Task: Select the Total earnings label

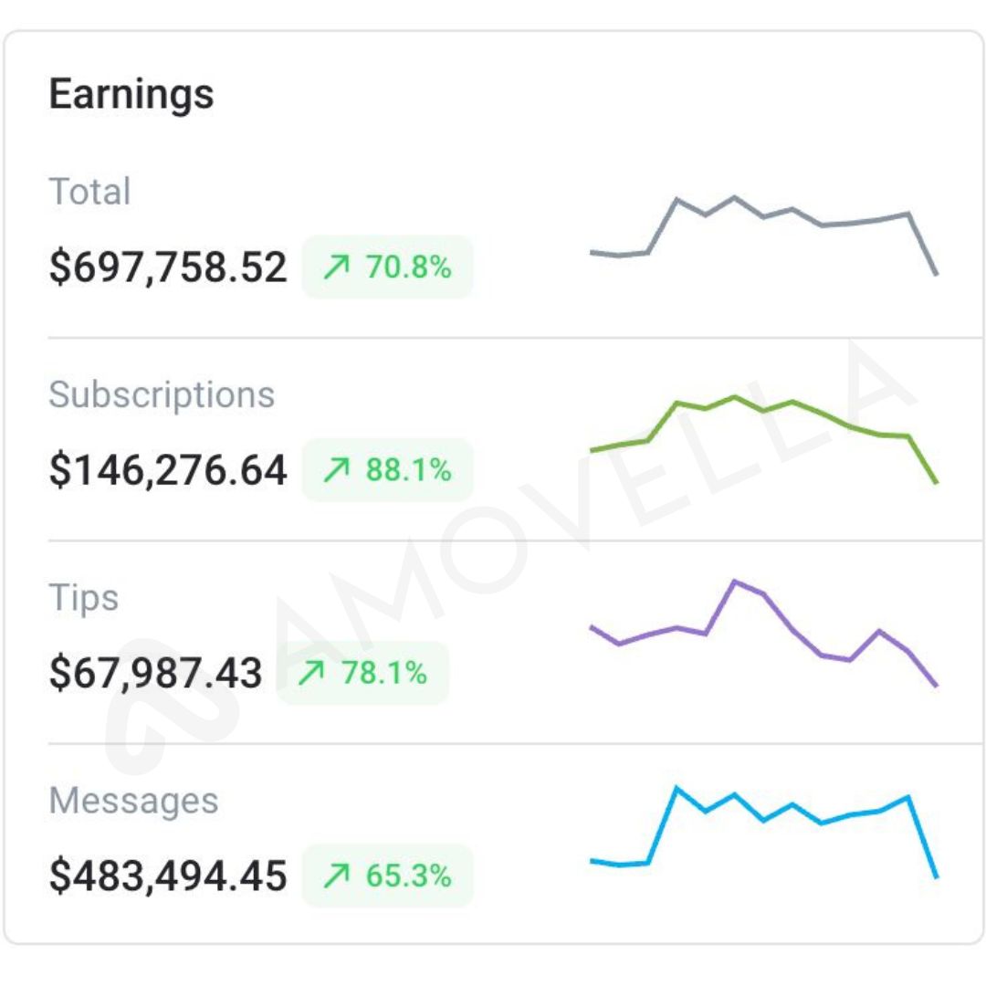Action: pyautogui.click(x=89, y=192)
